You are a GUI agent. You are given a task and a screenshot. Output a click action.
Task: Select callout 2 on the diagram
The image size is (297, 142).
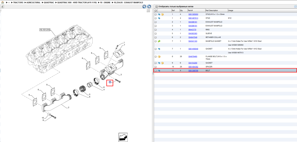[x=68, y=107]
